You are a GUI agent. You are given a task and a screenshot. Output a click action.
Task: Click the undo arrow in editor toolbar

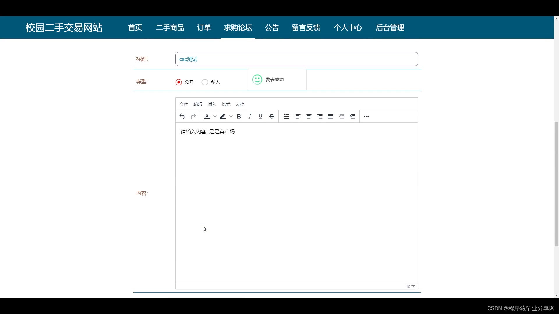pos(182,116)
